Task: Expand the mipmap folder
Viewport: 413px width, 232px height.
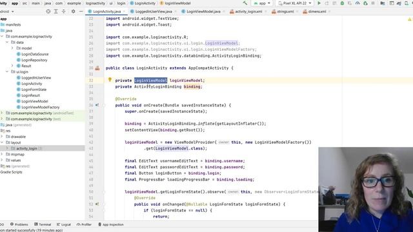Action: point(2,154)
